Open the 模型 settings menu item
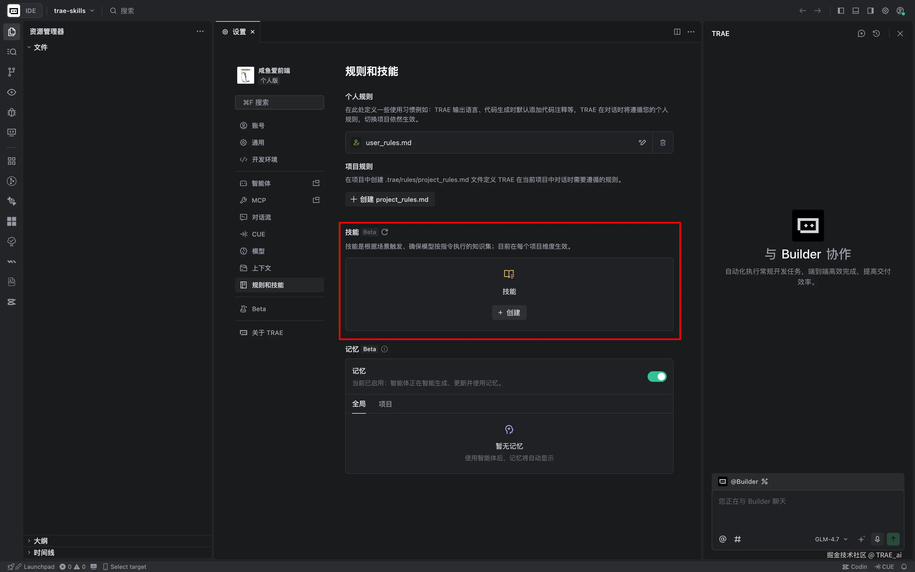Screen dimensions: 915x572 click(258, 251)
